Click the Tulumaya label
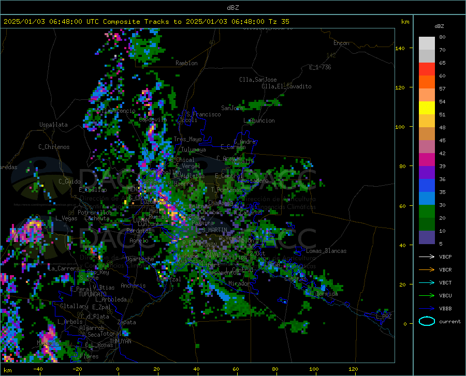This screenshot has width=466, height=376. pos(194,149)
